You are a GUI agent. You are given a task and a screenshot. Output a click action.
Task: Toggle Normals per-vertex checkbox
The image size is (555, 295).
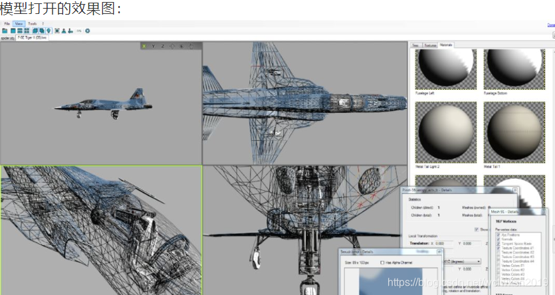[x=499, y=239]
